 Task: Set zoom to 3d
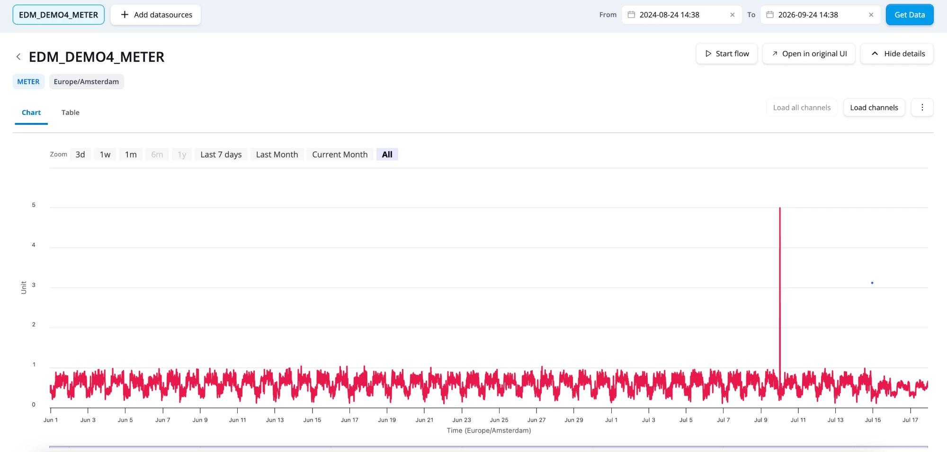[80, 155]
